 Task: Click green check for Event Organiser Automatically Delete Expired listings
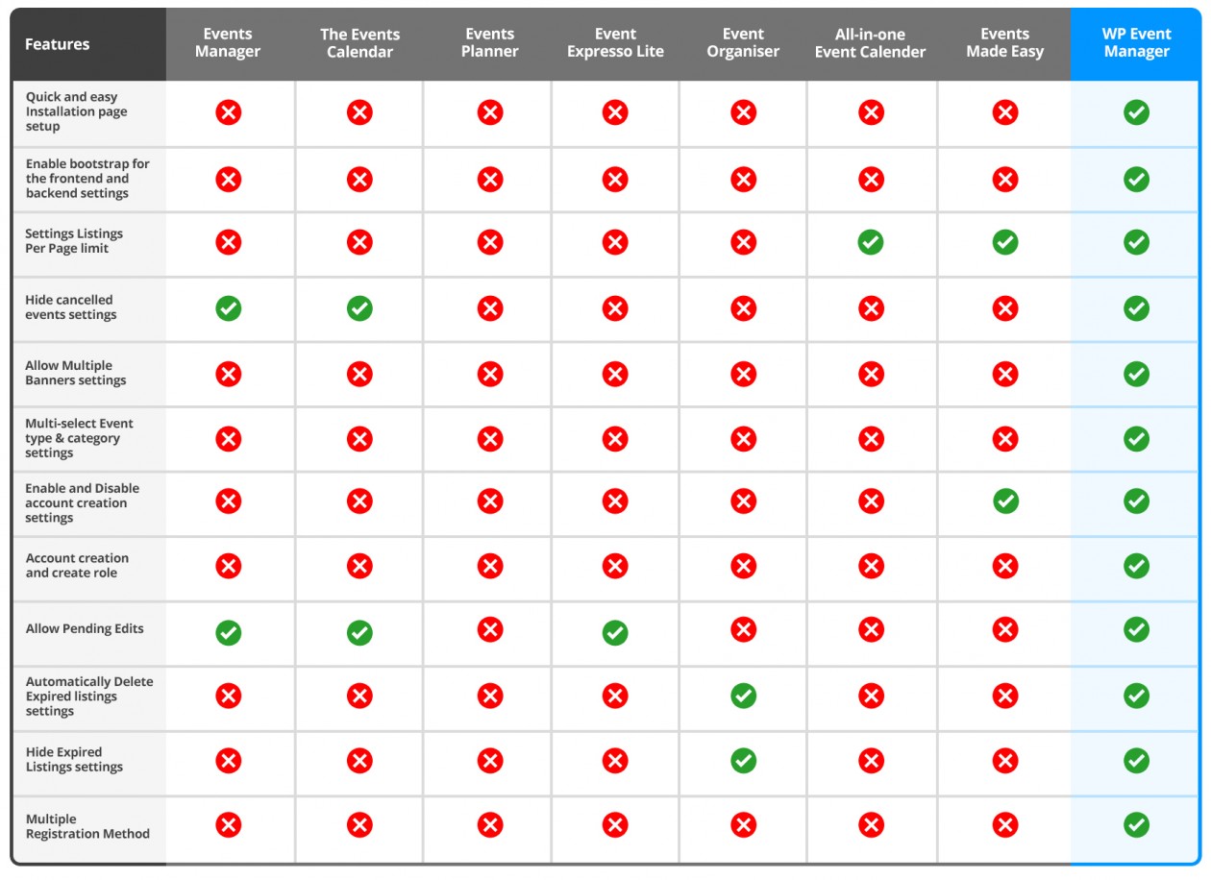click(743, 696)
